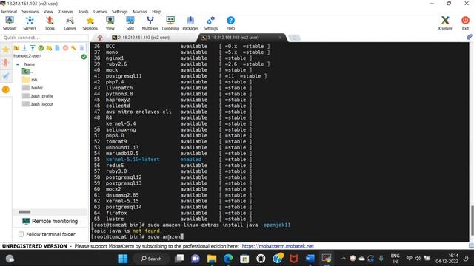Close tab 3. 18.212.161.103 (ec2-user)
The width and height of the screenshot is (474, 266).
tap(280, 38)
